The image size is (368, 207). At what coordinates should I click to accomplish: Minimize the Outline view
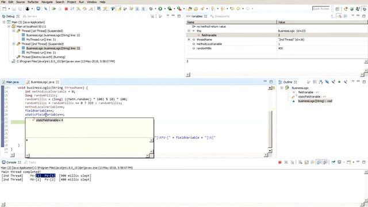tap(358, 81)
